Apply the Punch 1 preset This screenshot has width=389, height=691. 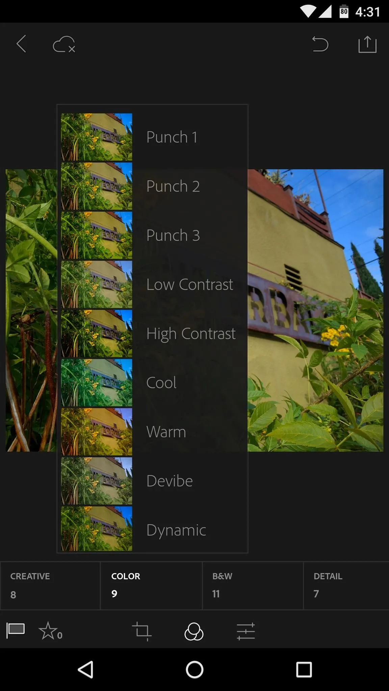click(153, 137)
